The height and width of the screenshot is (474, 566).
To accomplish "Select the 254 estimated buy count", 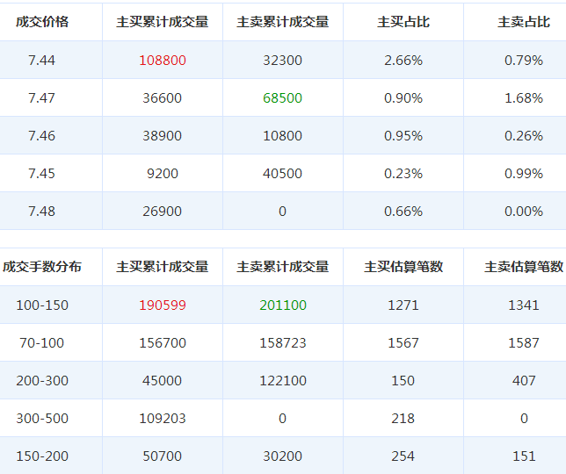I will pyautogui.click(x=403, y=456).
